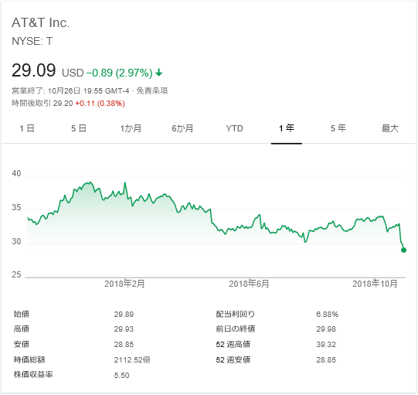Click the 2018年6月 axis label

(x=249, y=284)
